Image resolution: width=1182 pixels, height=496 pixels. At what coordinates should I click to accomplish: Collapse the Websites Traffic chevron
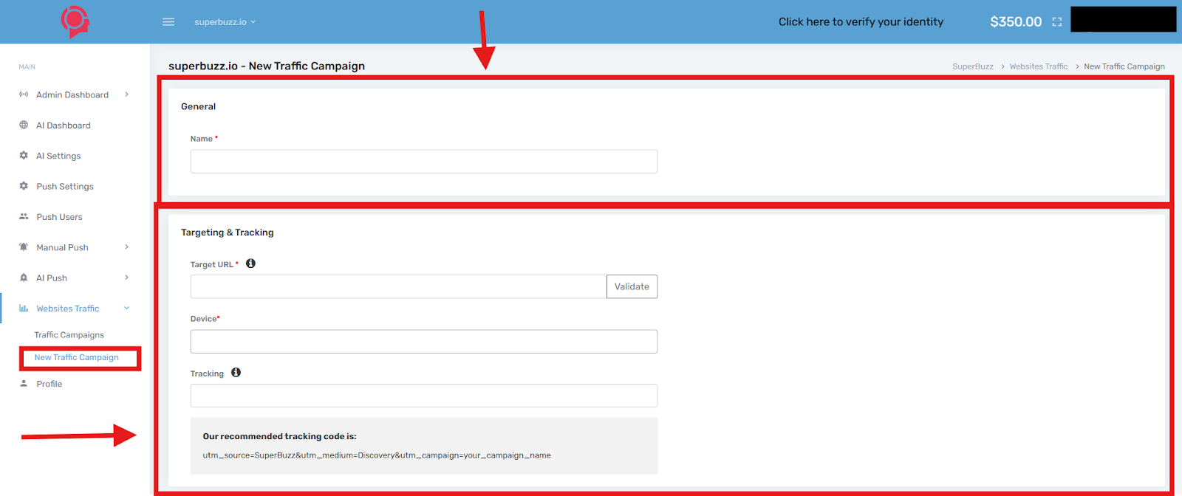(127, 309)
